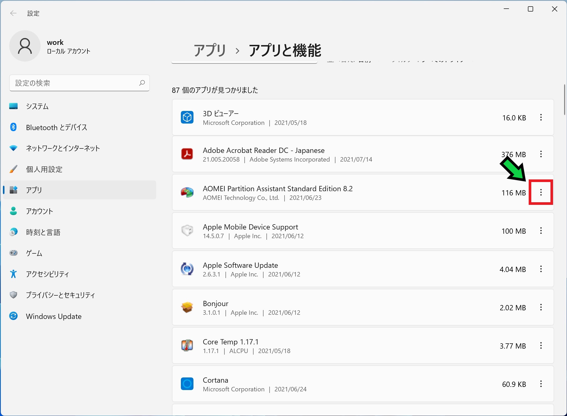Navigate to アプリ breadcrumb
Image resolution: width=567 pixels, height=416 pixels.
pyautogui.click(x=210, y=50)
